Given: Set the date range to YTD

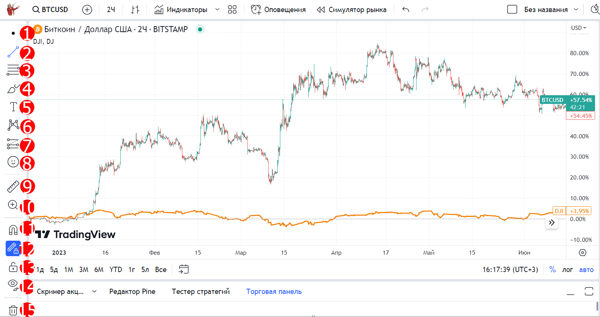Looking at the screenshot, I should 116,269.
